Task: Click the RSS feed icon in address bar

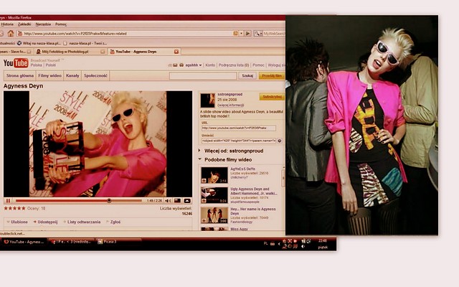Action: point(235,34)
